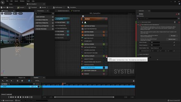
Task: Click the Dismiss issue button
Action: click(x=172, y=39)
